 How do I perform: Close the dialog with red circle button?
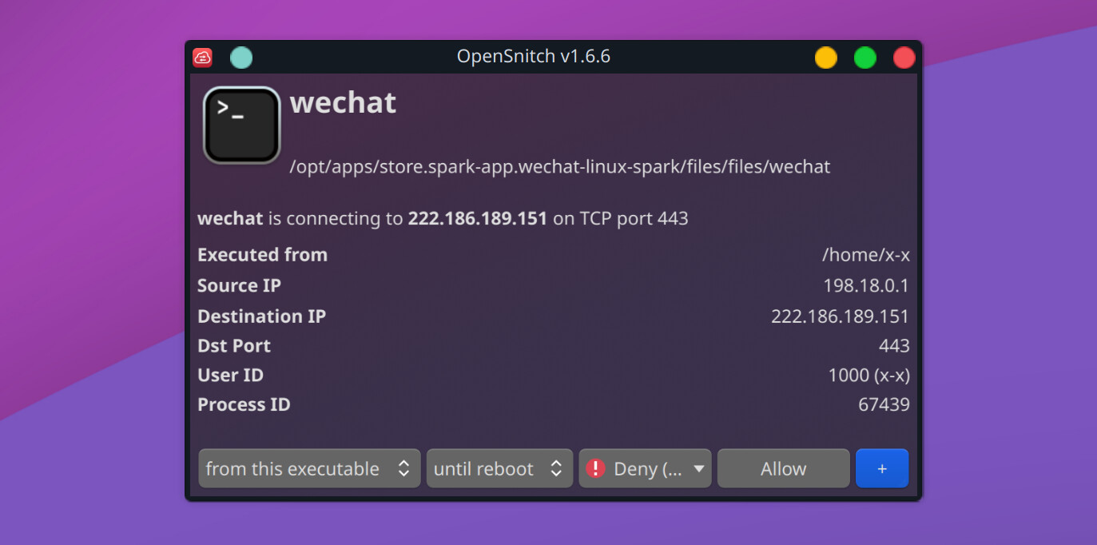tap(904, 58)
